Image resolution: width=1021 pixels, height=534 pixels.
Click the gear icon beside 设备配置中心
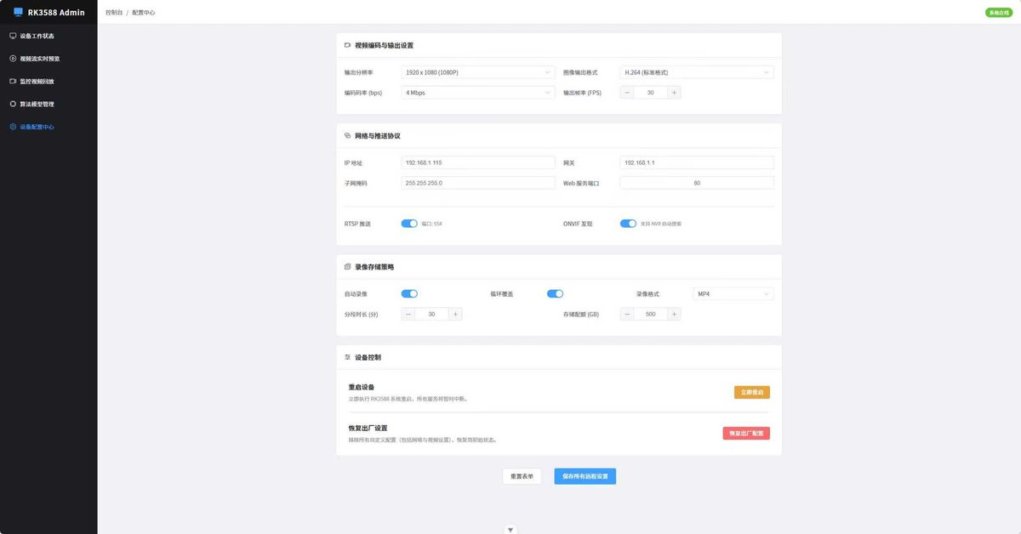(13, 127)
